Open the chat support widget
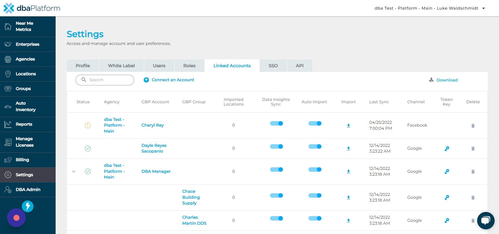The height and width of the screenshot is (234, 499). (485, 221)
